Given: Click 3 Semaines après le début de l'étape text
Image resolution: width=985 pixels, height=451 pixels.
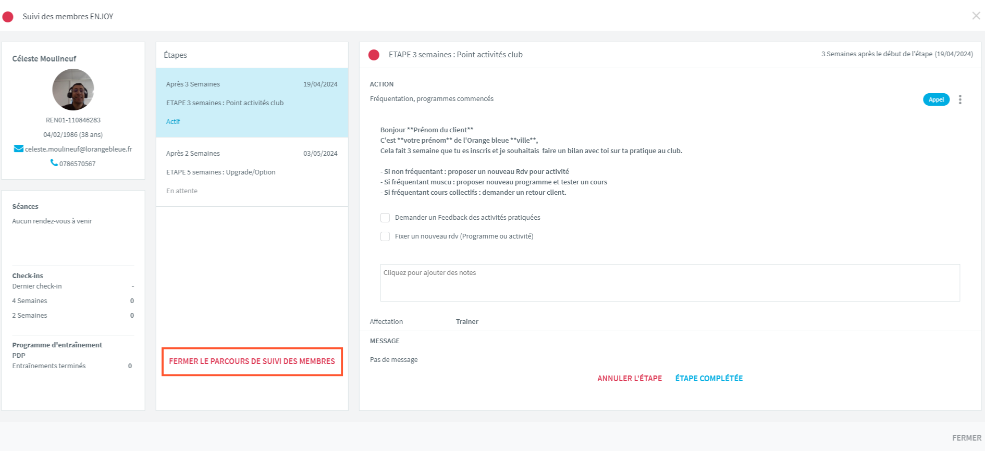Looking at the screenshot, I should (x=897, y=54).
